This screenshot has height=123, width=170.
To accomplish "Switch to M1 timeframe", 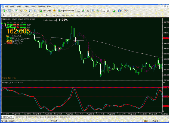I will click(x=54, y=15).
